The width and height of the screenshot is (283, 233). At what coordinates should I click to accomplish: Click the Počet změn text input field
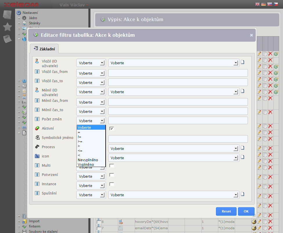tap(178, 121)
